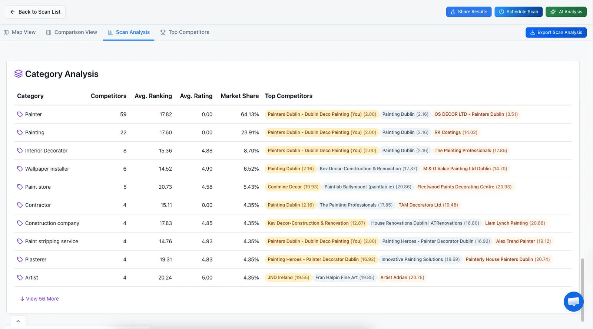Click the tag icon beside Paint stripping service

20,241
